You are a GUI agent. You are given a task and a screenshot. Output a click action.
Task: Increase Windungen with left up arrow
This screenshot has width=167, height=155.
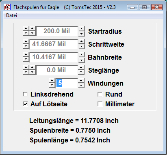pyautogui.click(x=52, y=81)
